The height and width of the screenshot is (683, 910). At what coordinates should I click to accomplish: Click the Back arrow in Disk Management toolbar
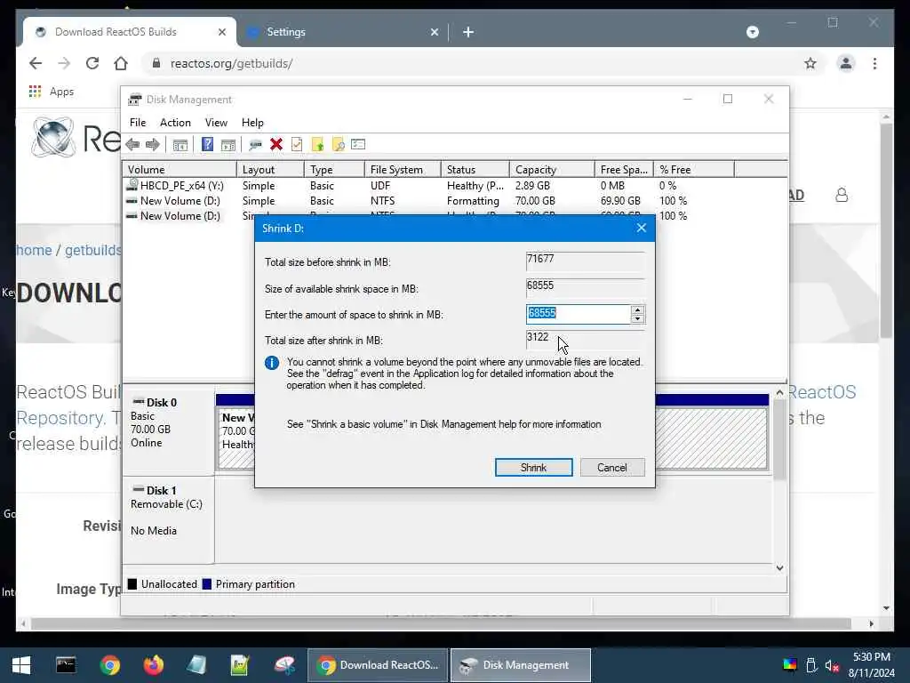[x=132, y=145]
